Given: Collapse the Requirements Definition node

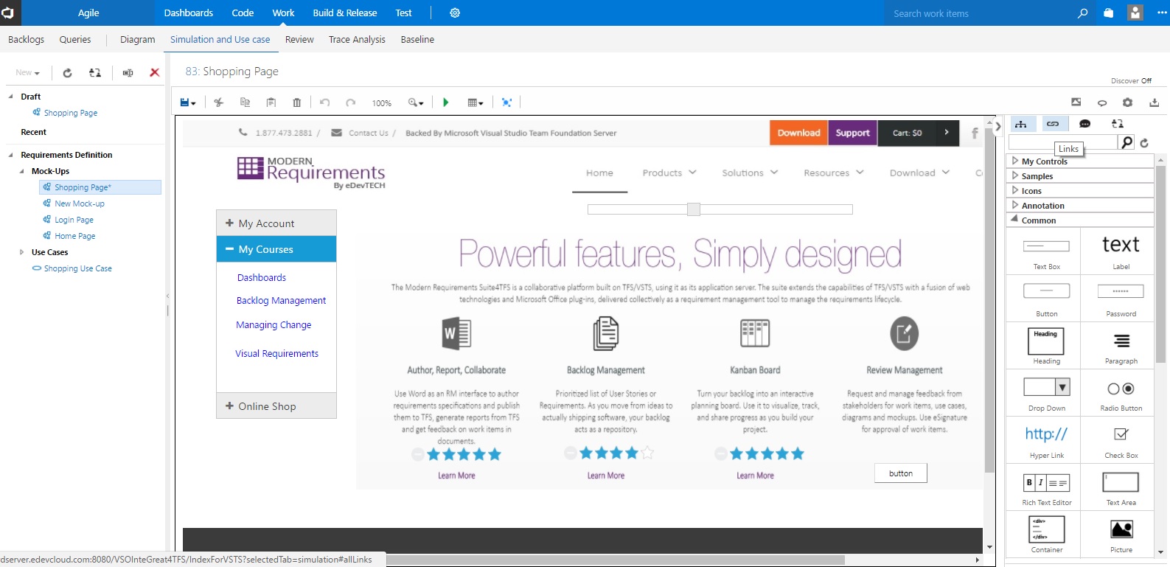Looking at the screenshot, I should (x=11, y=155).
